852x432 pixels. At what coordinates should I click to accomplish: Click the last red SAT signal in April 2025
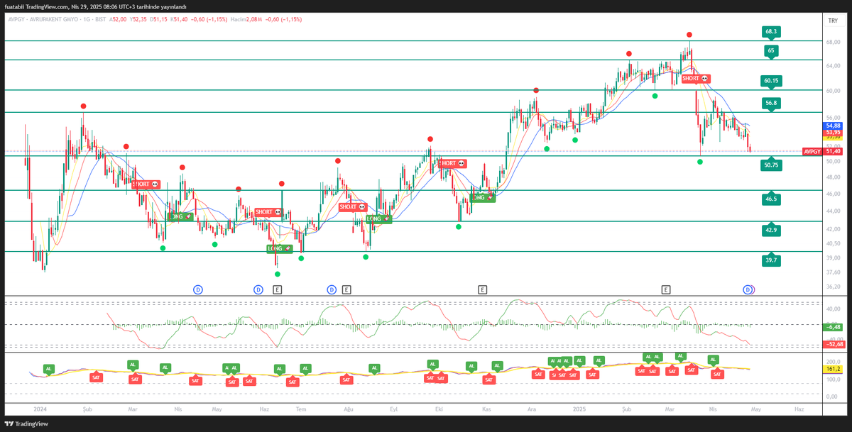717,374
